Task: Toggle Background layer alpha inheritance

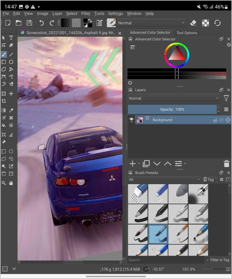Action: [x=221, y=120]
